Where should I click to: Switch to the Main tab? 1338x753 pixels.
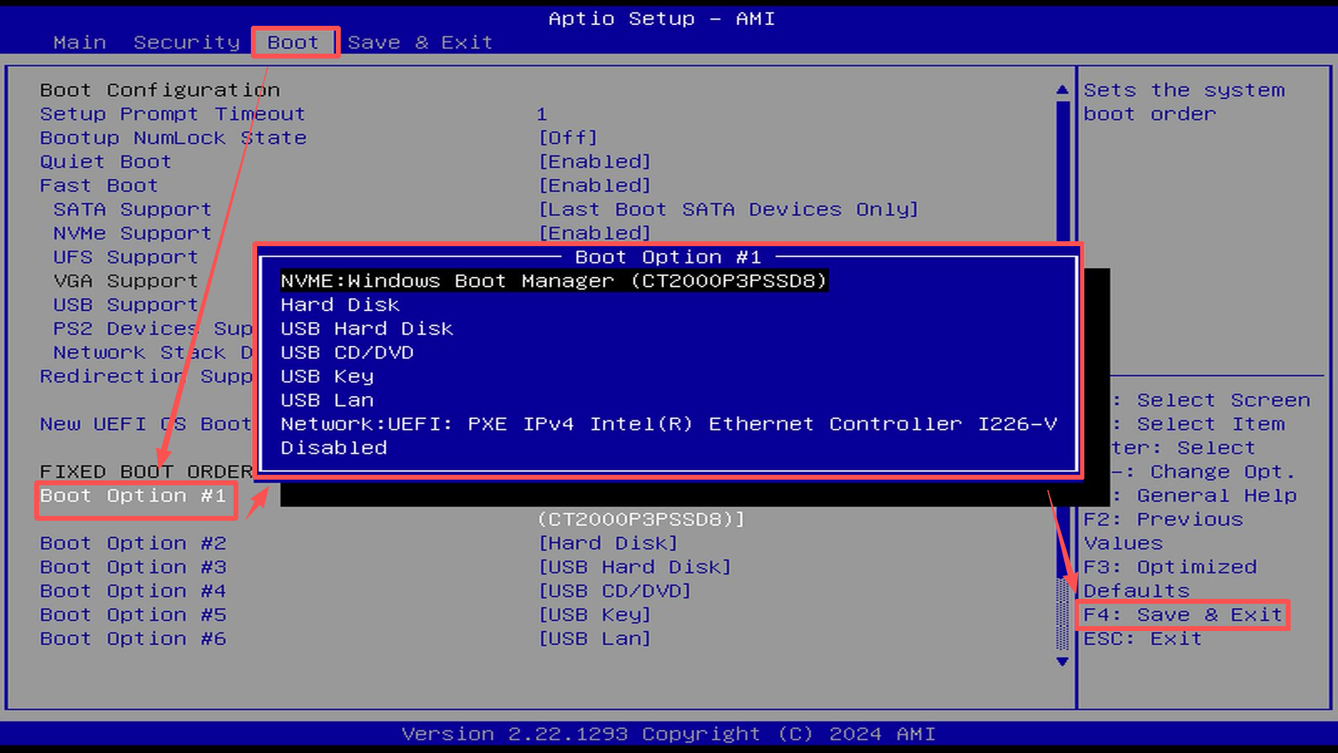click(79, 42)
